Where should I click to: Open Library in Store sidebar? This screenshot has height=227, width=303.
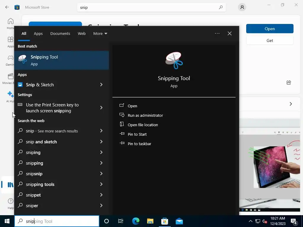coord(10,185)
